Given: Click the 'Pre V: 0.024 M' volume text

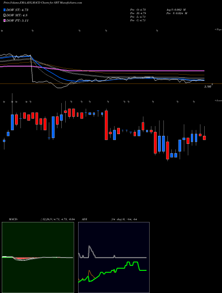Looking at the screenshot, I should [x=177, y=13].
